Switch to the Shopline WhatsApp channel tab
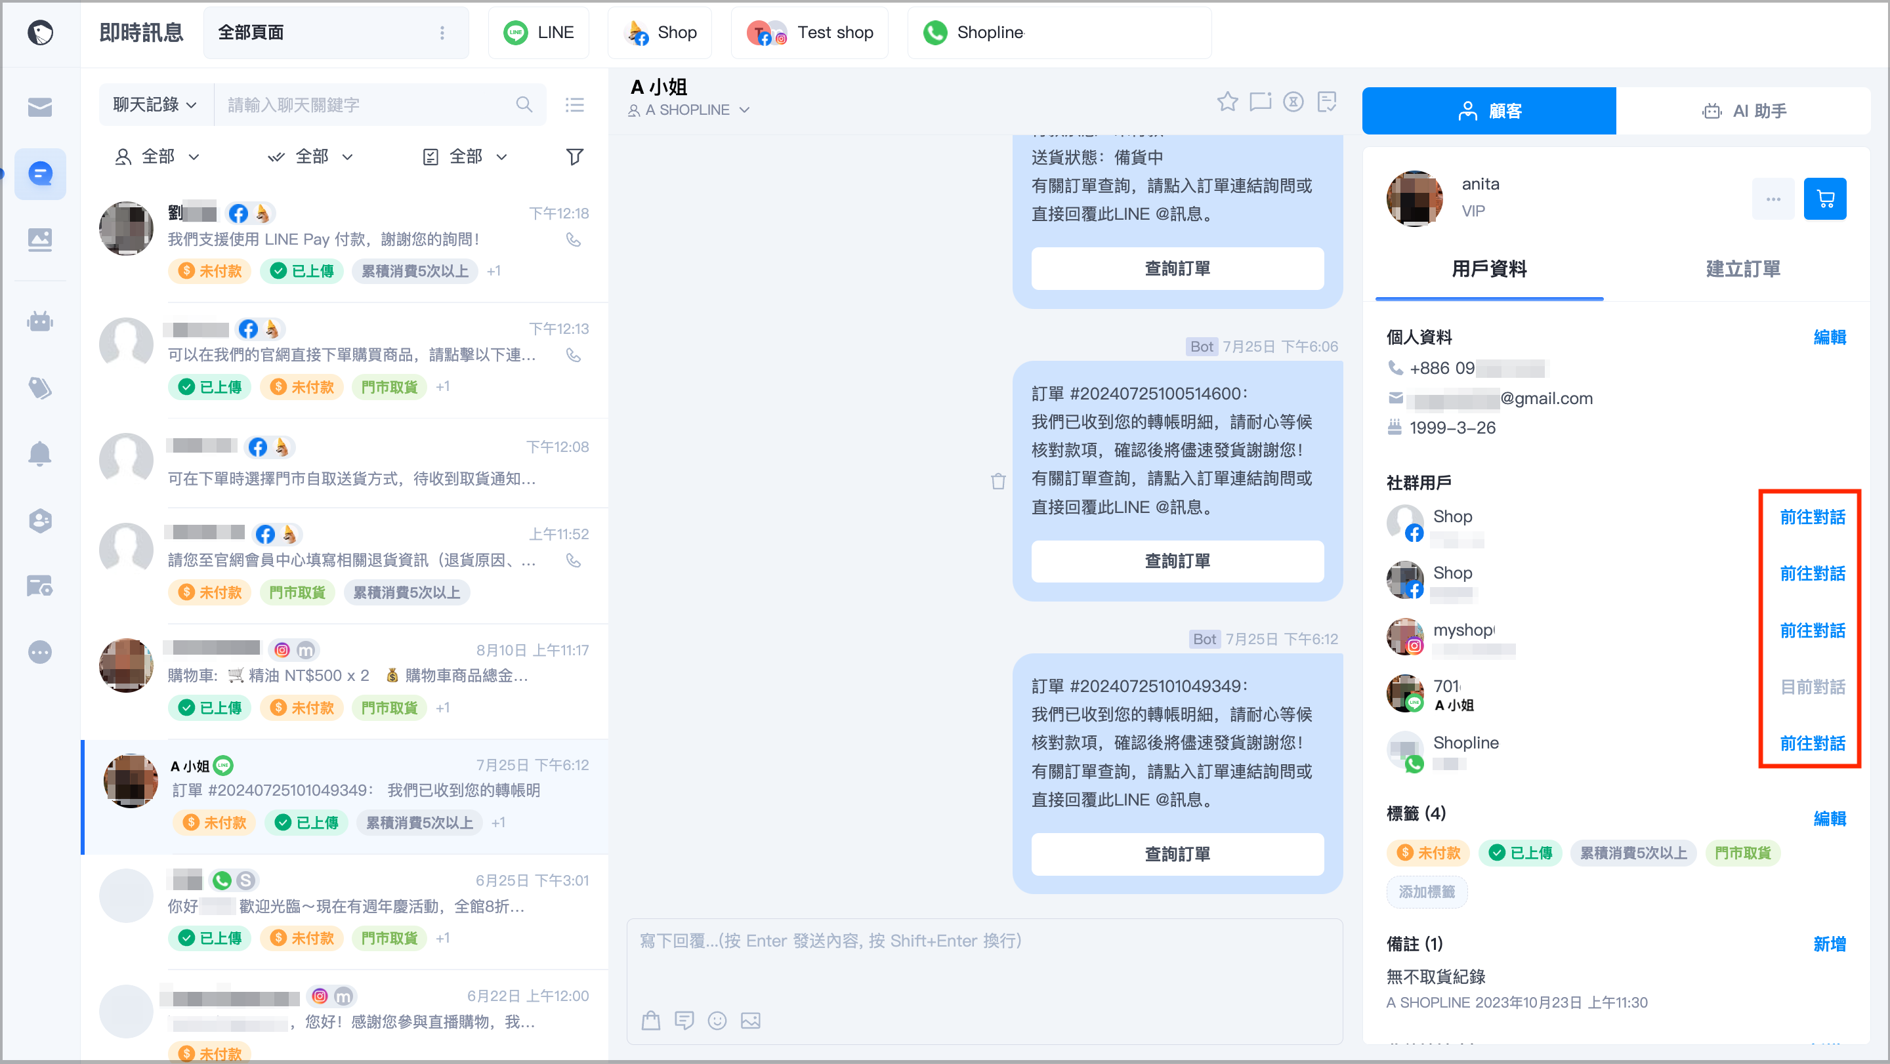The image size is (1890, 1064). click(1059, 32)
